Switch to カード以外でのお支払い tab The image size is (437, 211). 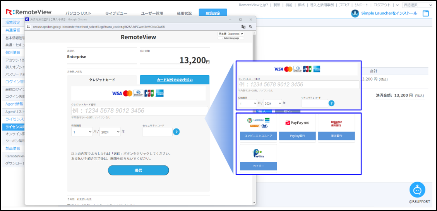coord(175,80)
